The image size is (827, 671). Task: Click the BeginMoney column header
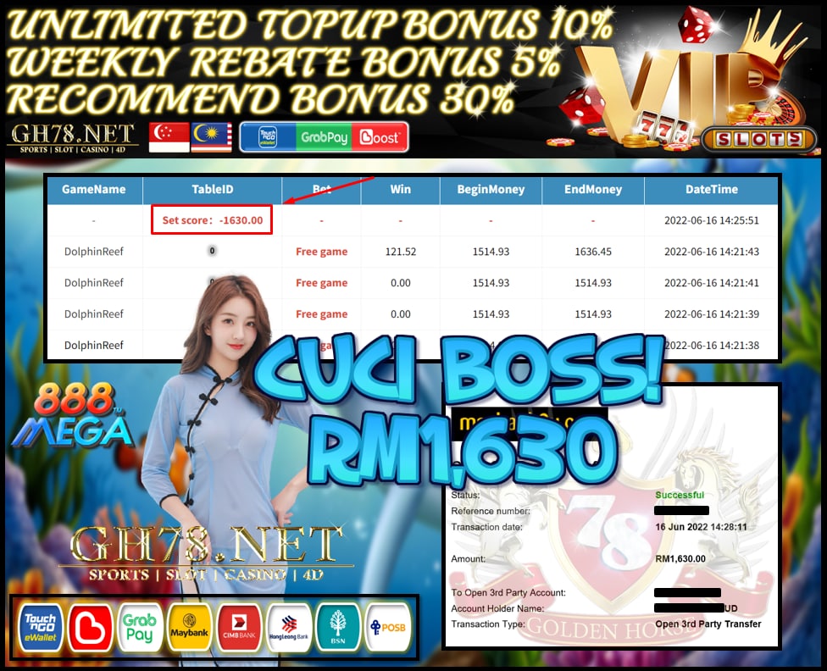(491, 190)
